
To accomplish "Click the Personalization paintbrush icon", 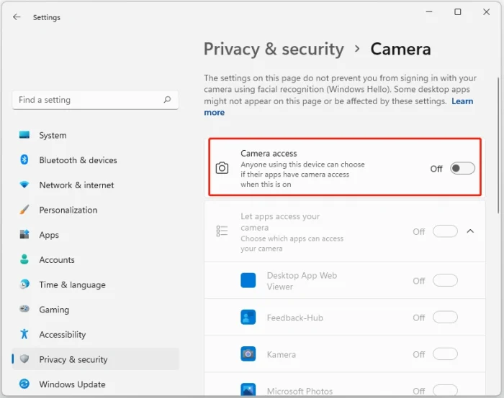I will click(24, 210).
